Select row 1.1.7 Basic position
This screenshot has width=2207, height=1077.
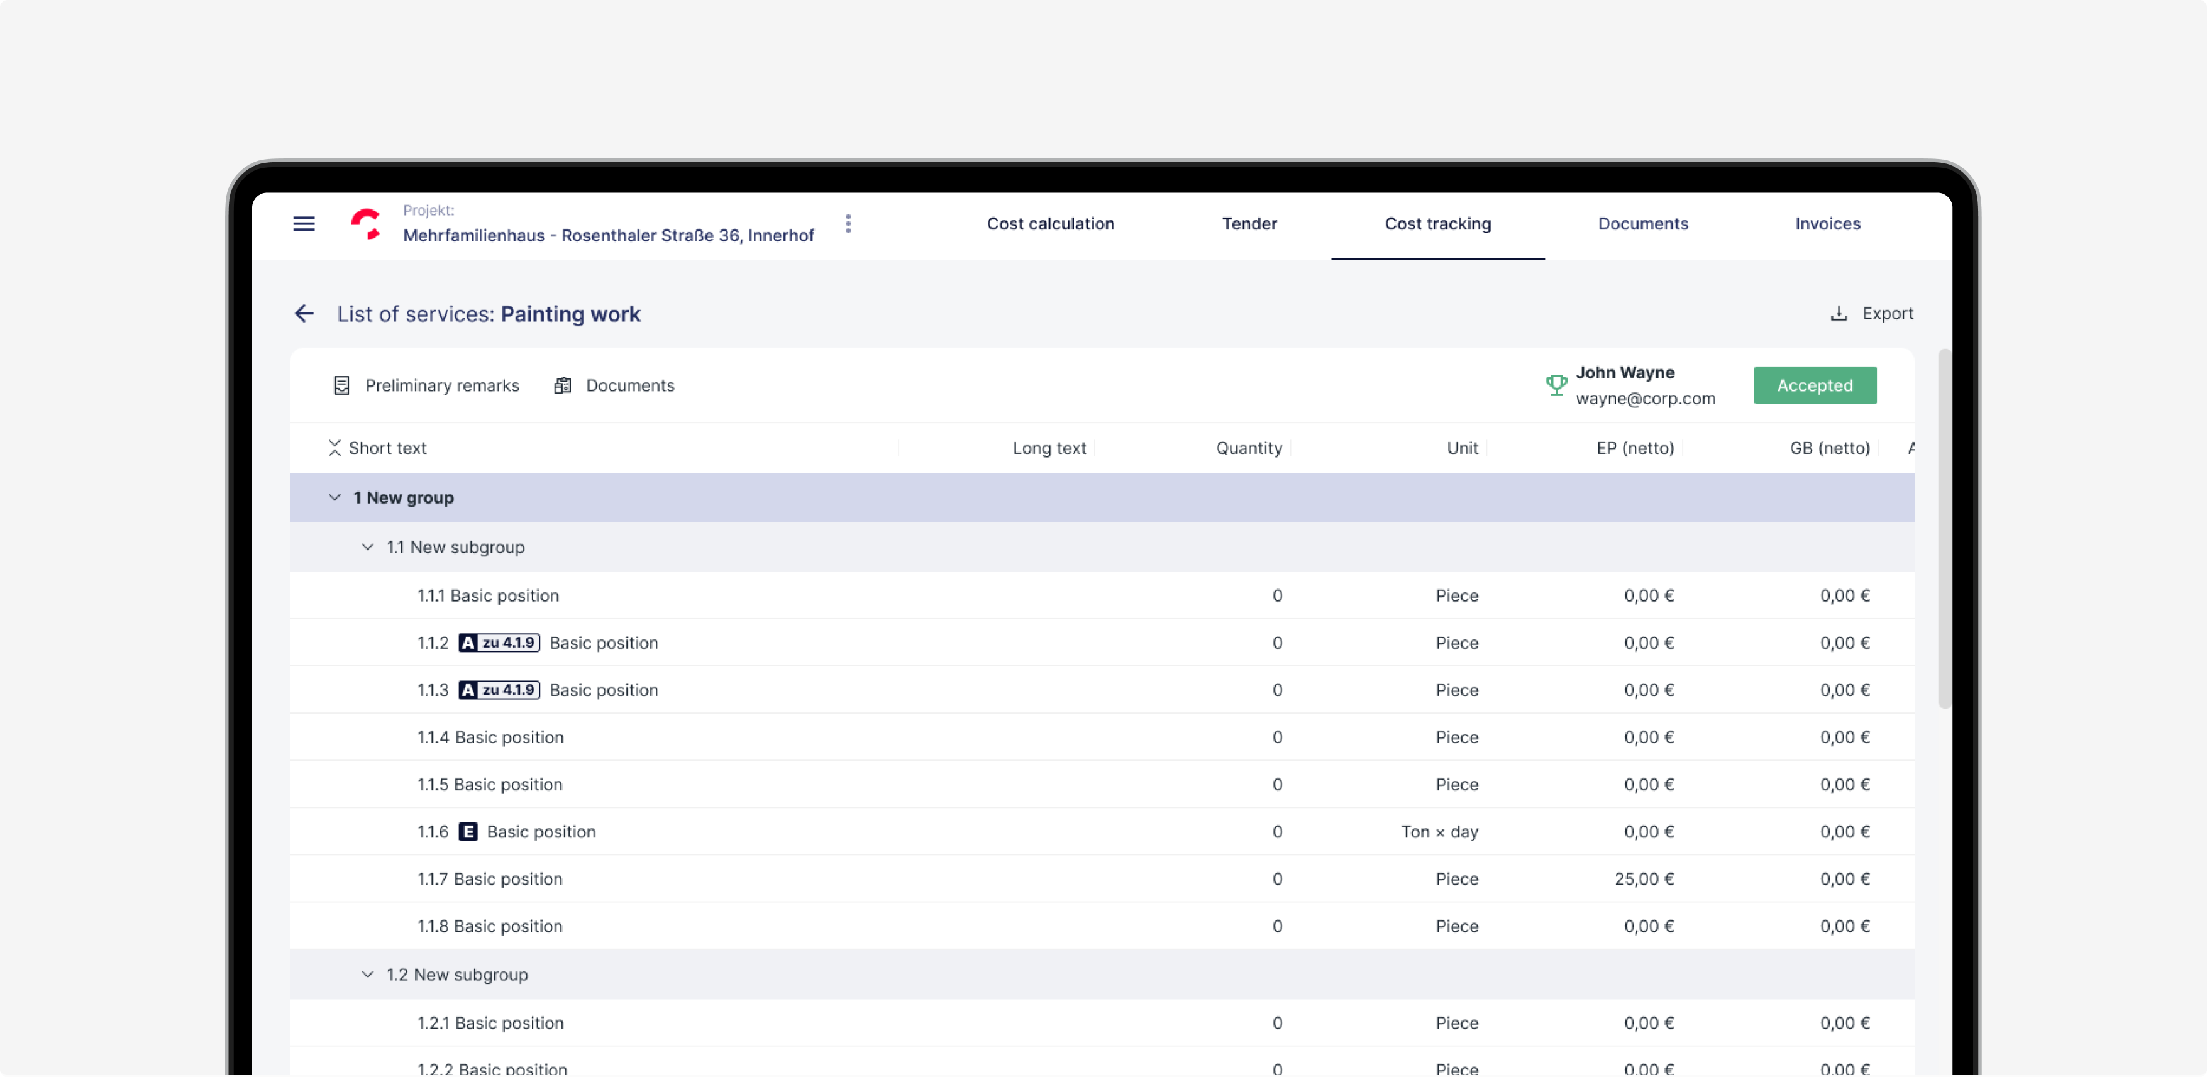pos(1102,878)
